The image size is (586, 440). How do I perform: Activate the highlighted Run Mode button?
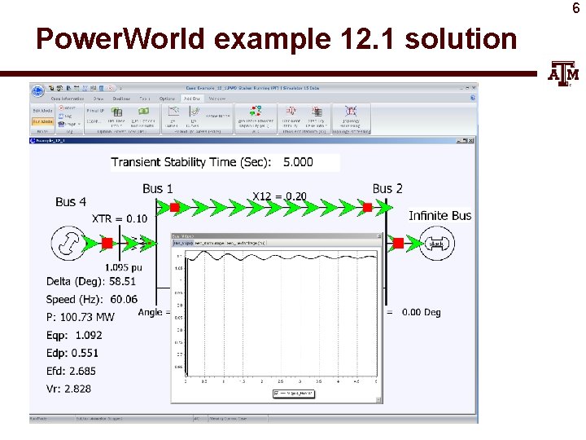[42, 121]
